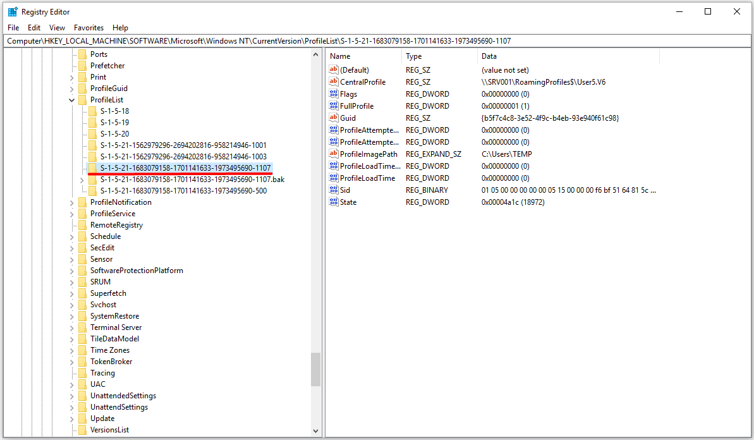
Task: Click the Time Zones folder icon
Action: [x=82, y=350]
